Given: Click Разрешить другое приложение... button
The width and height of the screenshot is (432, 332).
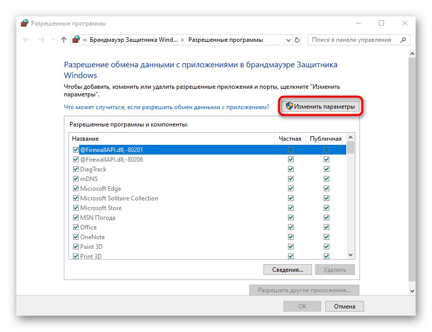Looking at the screenshot, I should click(x=304, y=290).
